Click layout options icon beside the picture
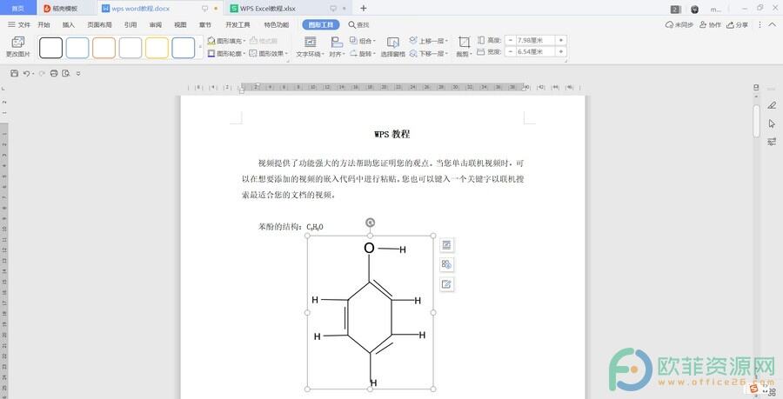The height and width of the screenshot is (399, 783). click(x=446, y=245)
